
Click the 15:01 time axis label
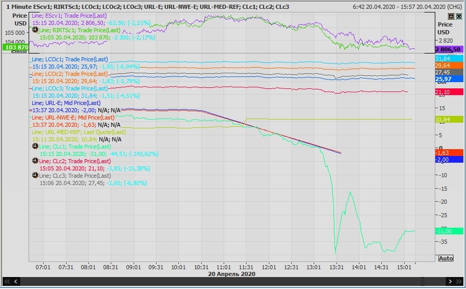coord(404,267)
